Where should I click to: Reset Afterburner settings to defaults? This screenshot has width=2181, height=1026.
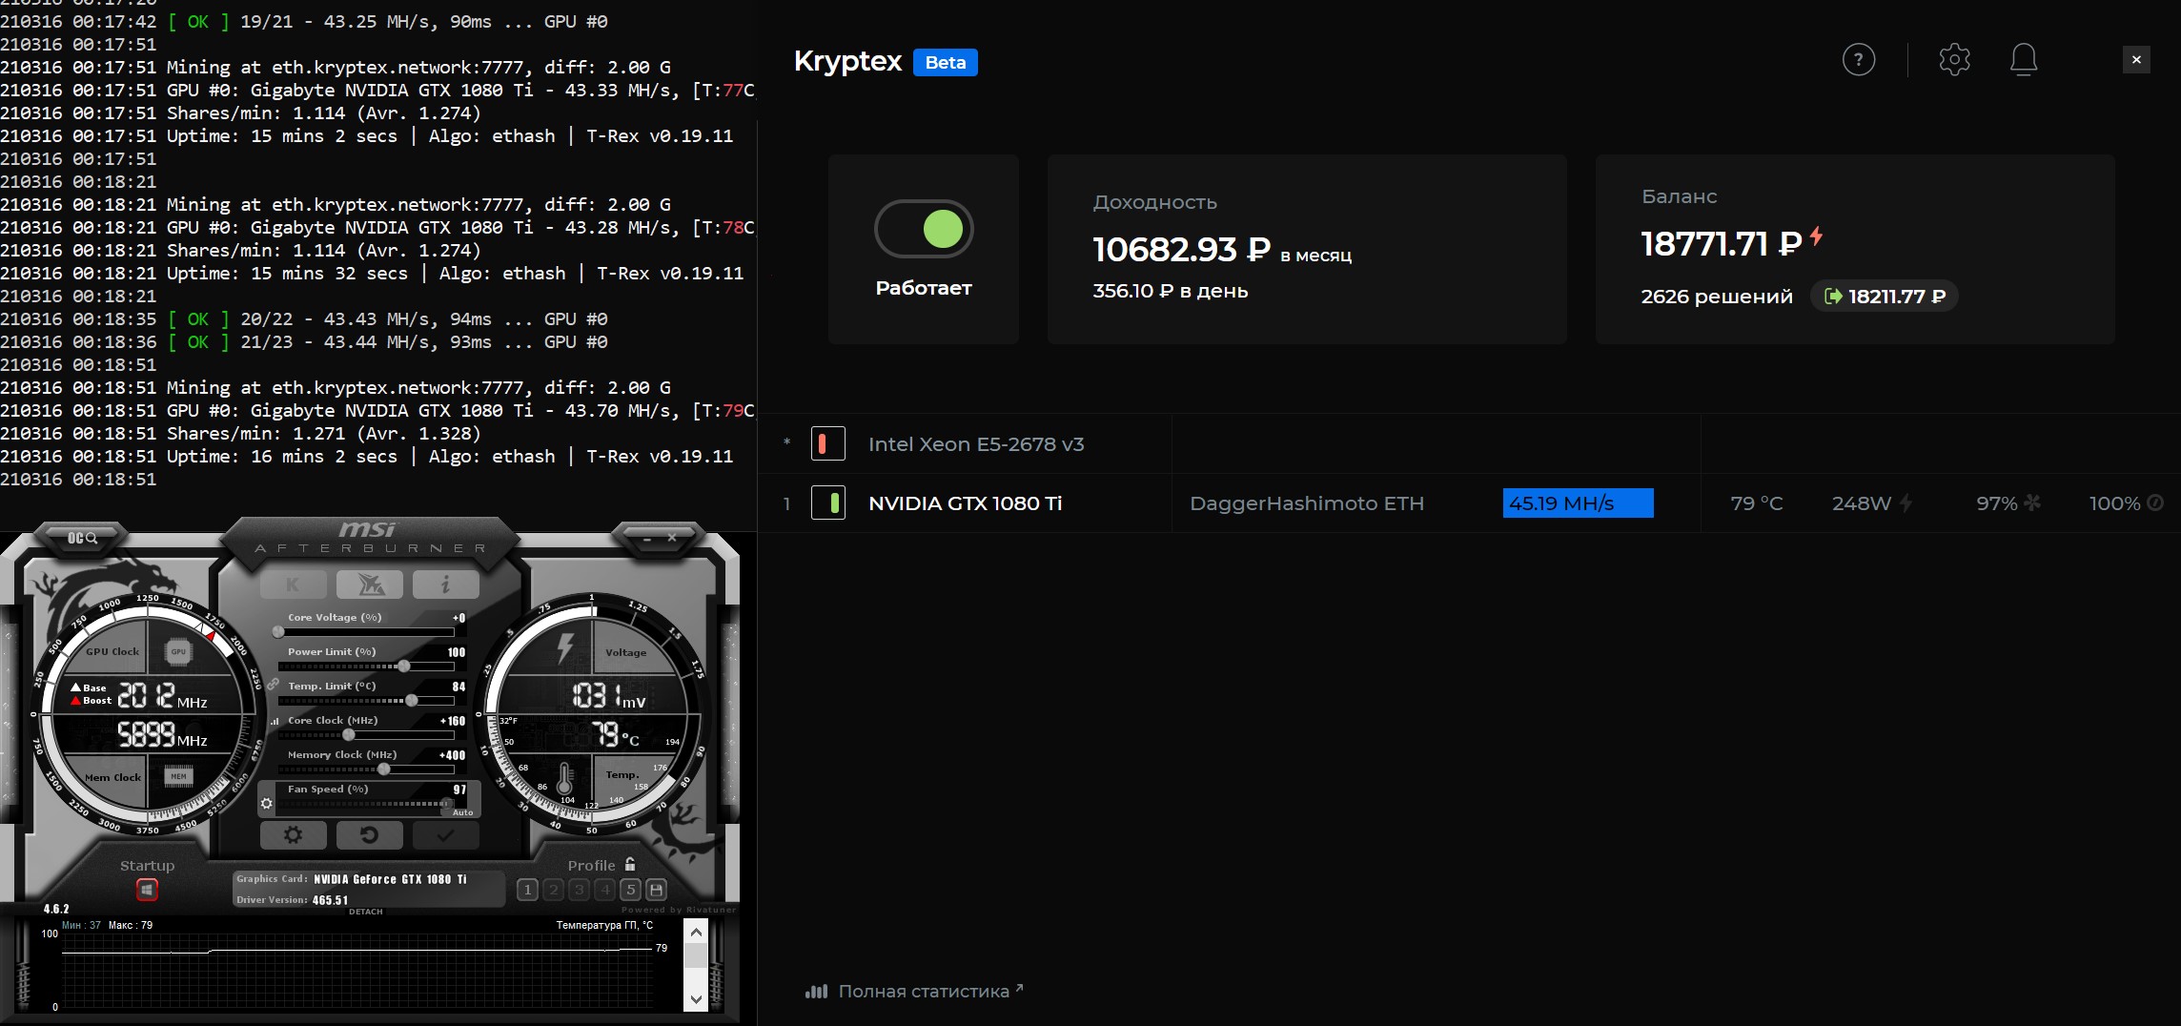pos(370,835)
